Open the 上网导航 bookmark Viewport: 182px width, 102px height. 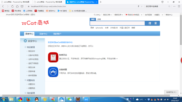(x=28, y=11)
